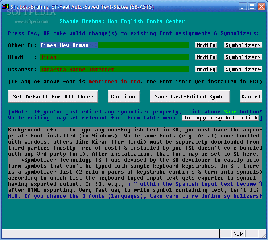Click the window title bar text
268x240 pixels.
point(82,7)
